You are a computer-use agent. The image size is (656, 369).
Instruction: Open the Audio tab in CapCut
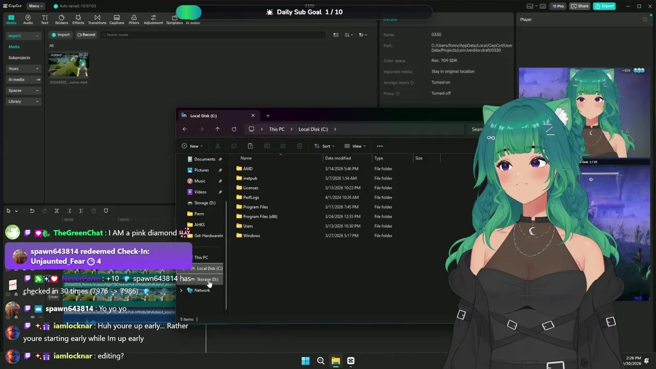tap(28, 19)
